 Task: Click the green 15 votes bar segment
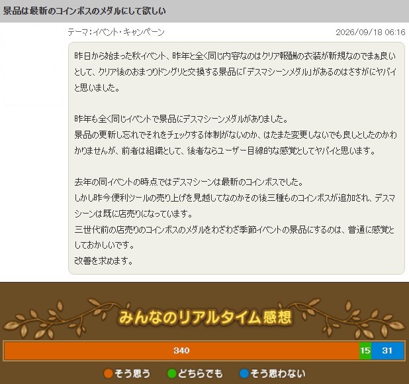tap(365, 351)
